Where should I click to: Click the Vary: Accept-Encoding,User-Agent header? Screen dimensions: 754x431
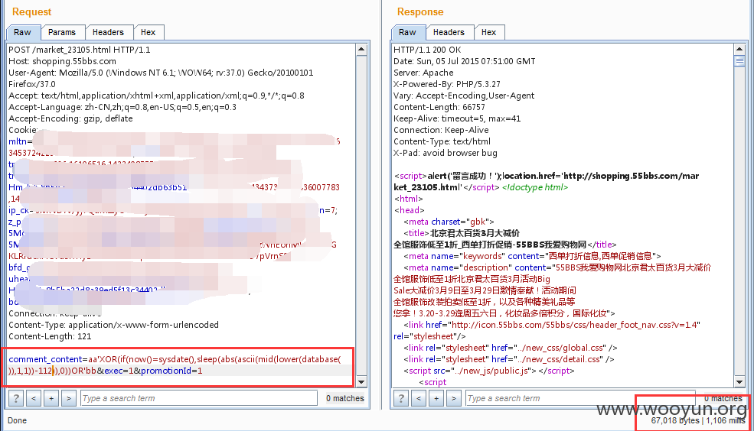click(x=464, y=96)
